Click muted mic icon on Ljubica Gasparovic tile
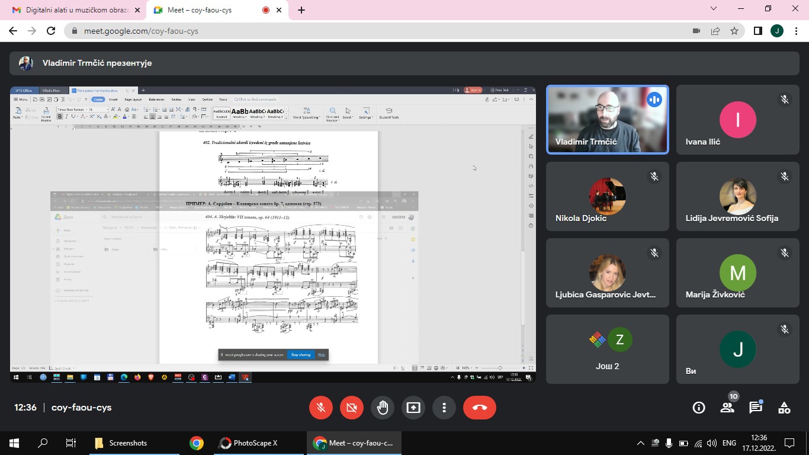The height and width of the screenshot is (455, 809). coord(654,252)
